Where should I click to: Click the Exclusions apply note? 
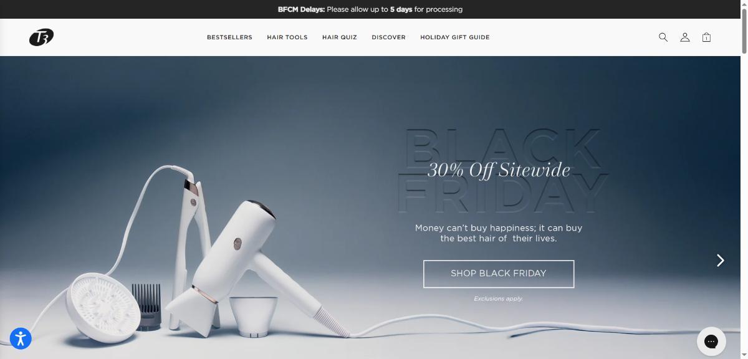pos(498,299)
